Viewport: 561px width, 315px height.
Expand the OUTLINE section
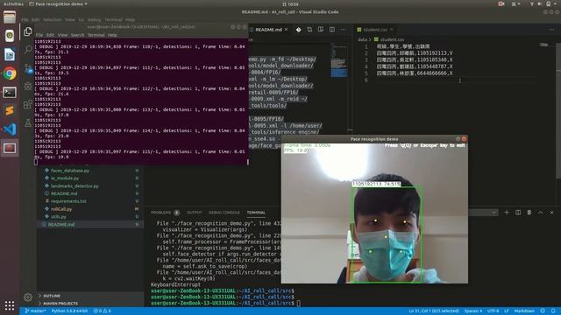click(52, 296)
